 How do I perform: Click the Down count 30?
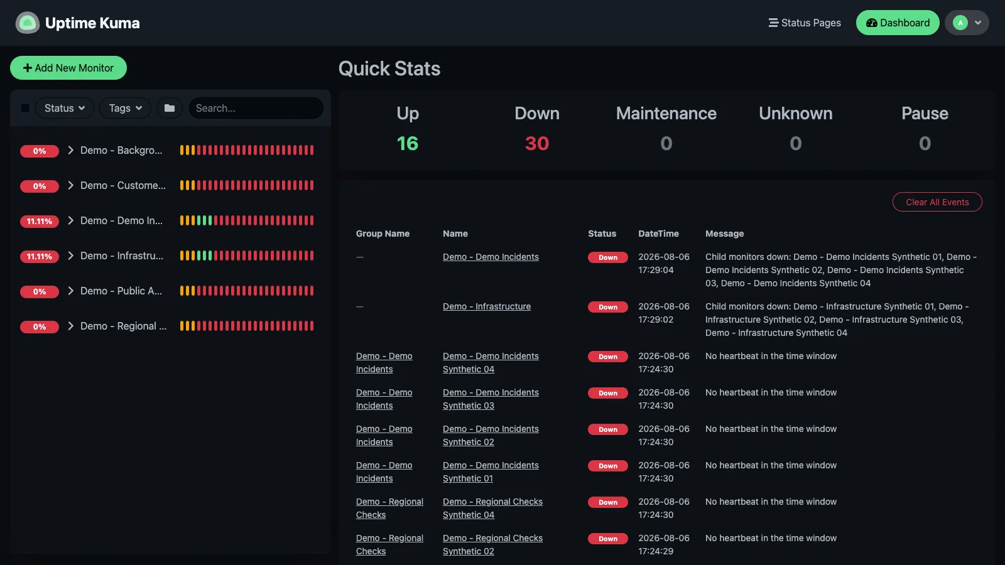(x=537, y=143)
